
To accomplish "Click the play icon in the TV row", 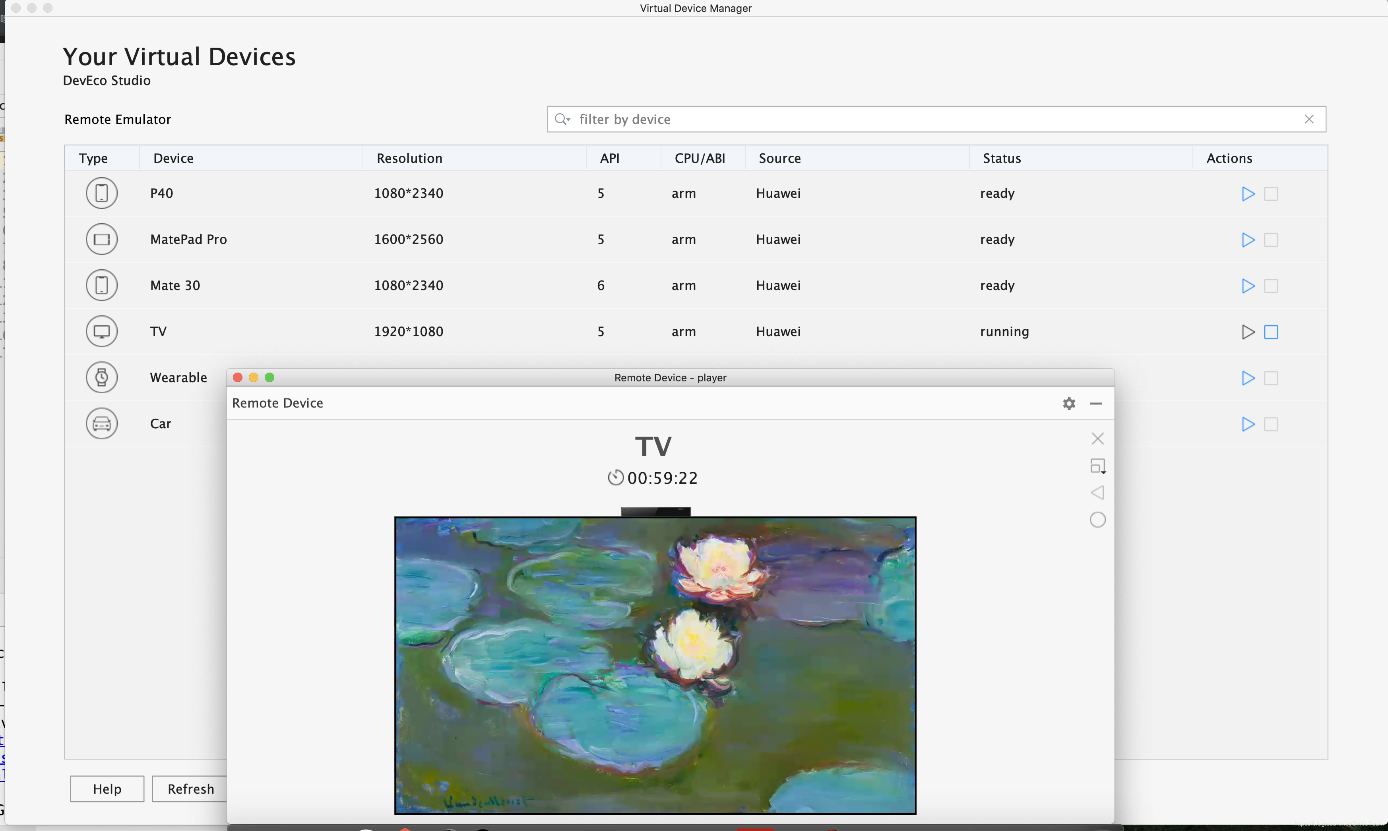I will point(1247,332).
